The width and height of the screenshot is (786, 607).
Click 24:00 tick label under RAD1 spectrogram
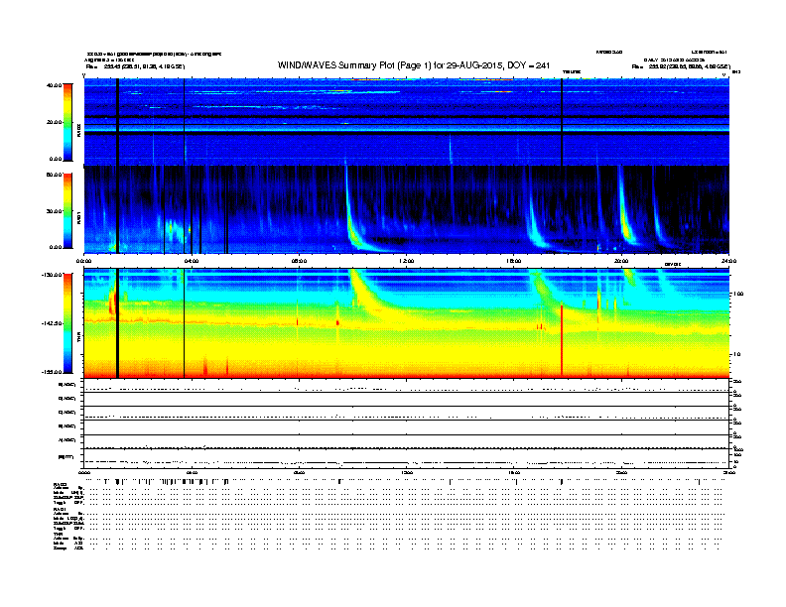(x=728, y=261)
